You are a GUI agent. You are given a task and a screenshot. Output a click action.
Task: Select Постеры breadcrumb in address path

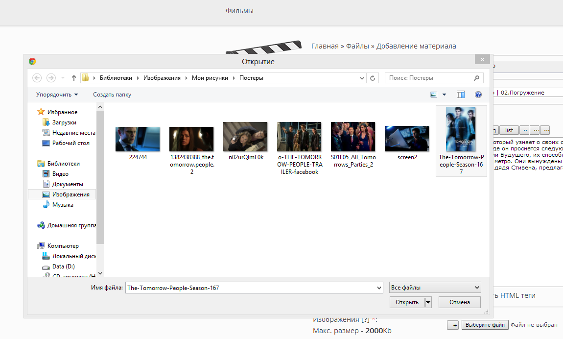click(251, 78)
